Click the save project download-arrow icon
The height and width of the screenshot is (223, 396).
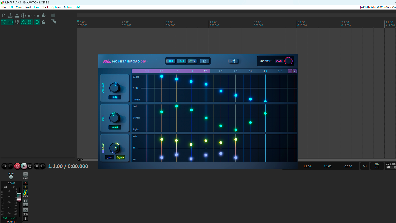(x=17, y=15)
